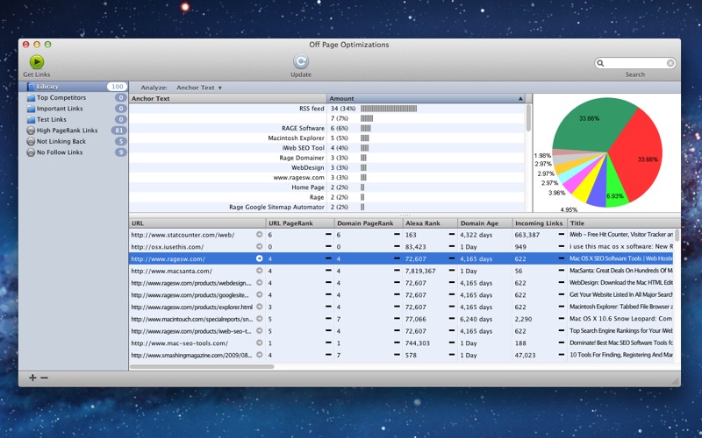Select the http://www.macsanta.com/ row

(x=401, y=271)
